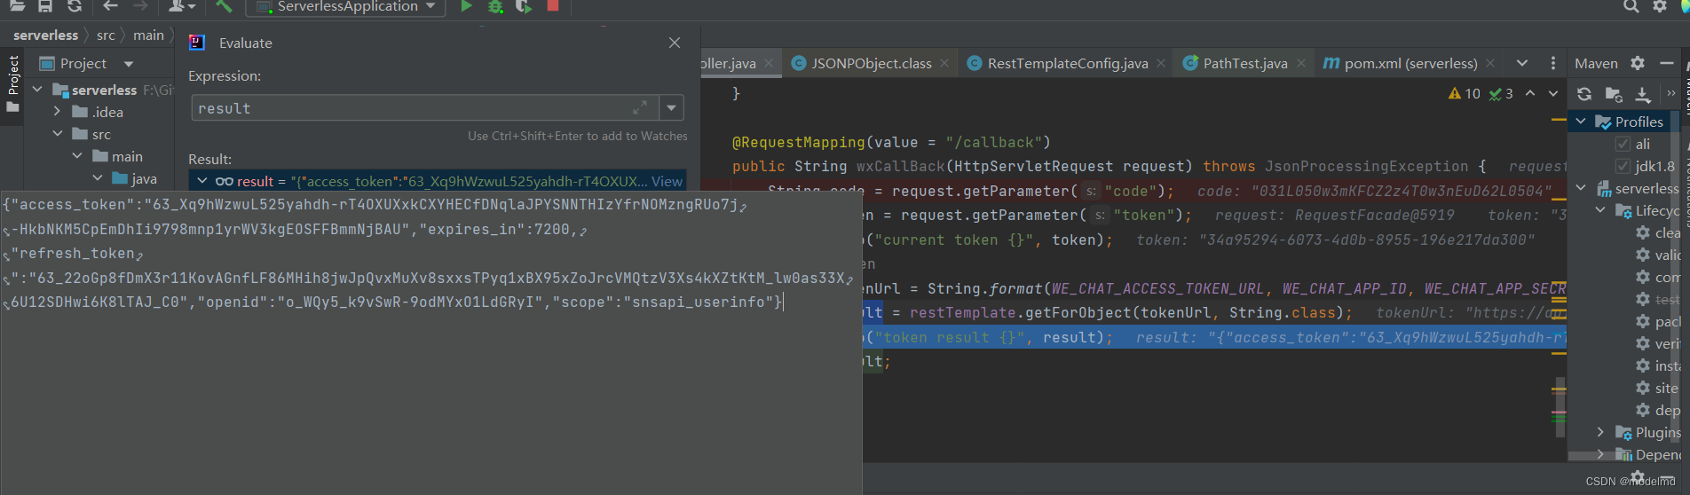Collapse the java folder
Screen dimensions: 1690x495
coord(98,178)
